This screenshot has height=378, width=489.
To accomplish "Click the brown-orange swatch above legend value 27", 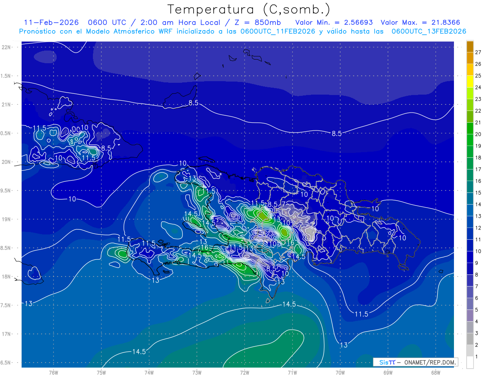I will (x=470, y=46).
